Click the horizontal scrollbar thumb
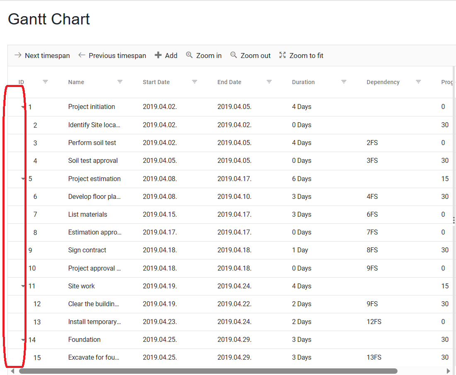456x375 pixels. point(207,371)
